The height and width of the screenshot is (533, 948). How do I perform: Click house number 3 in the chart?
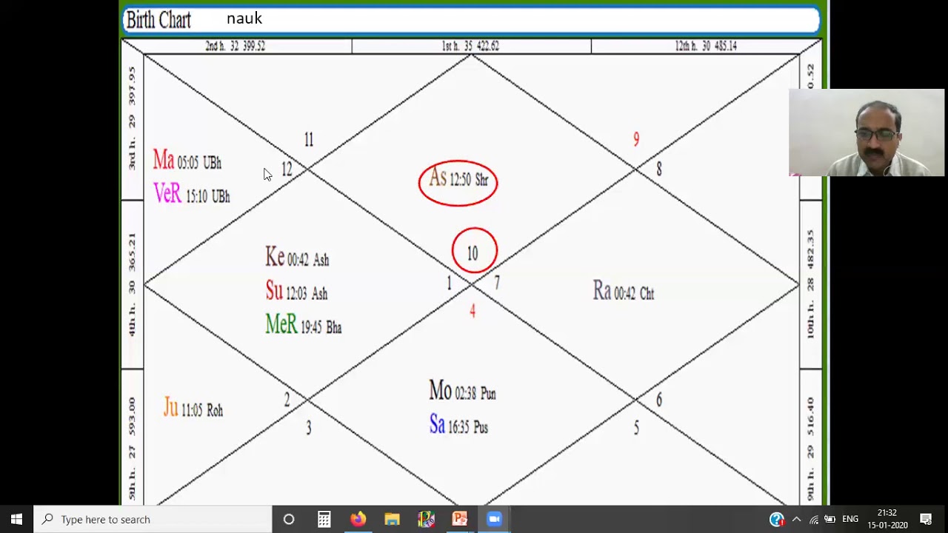[309, 428]
